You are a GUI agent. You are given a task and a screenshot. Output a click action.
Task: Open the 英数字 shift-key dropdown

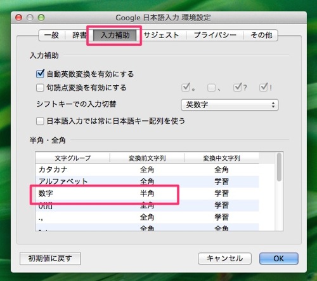(230, 105)
